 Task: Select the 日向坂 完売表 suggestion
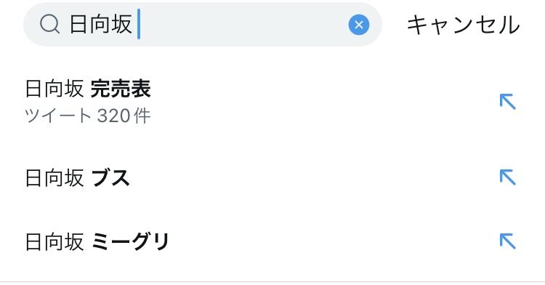pos(272,102)
